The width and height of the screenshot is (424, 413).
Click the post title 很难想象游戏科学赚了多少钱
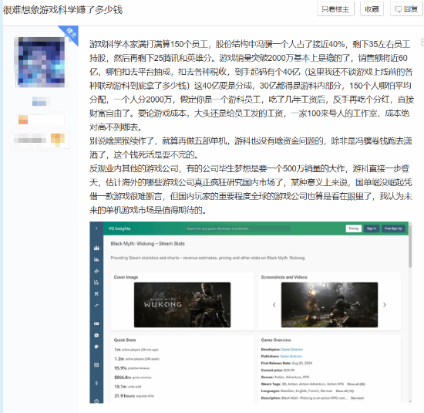pos(62,10)
